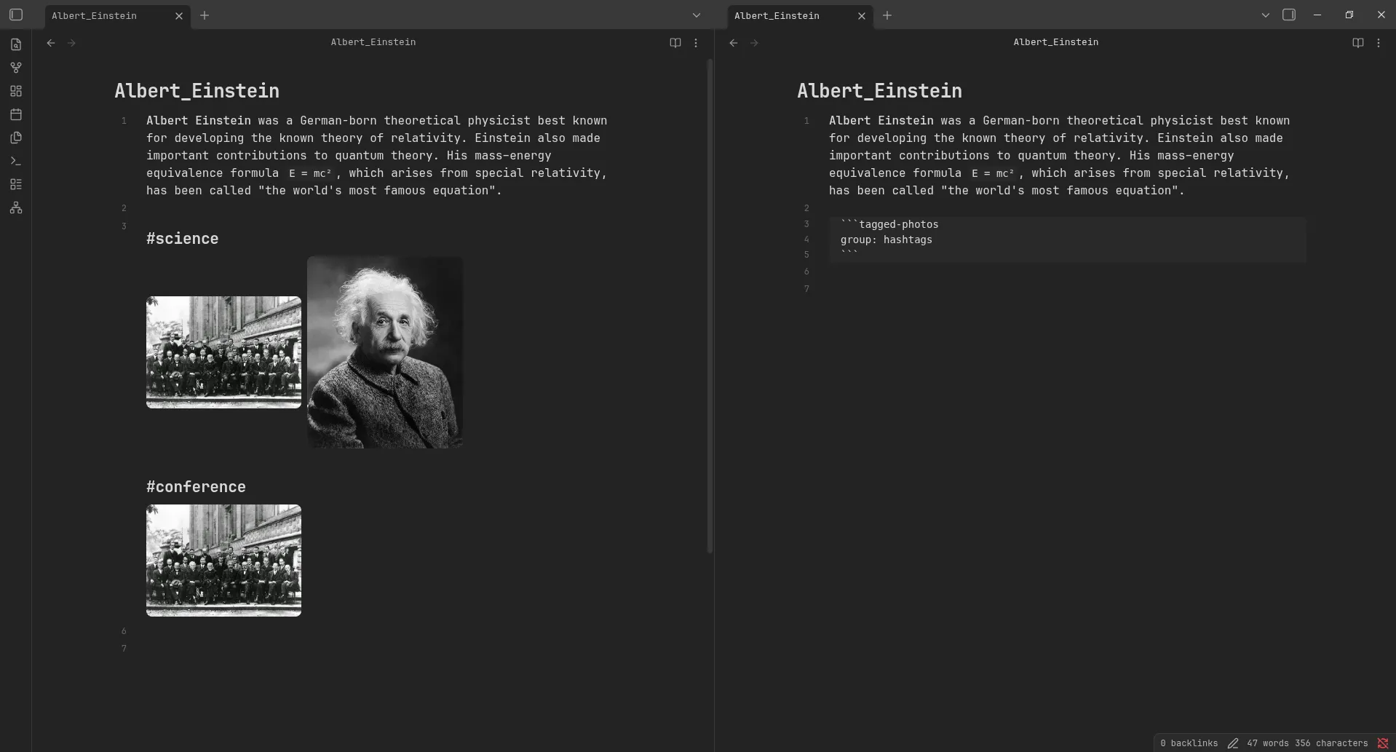This screenshot has height=752, width=1396.
Task: Expand right tab group dropdown chevron
Action: pos(1266,15)
